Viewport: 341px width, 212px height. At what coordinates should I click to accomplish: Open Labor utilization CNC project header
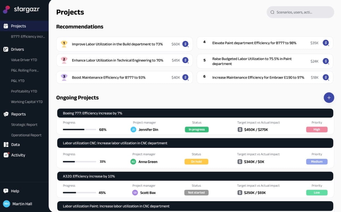[195, 143]
